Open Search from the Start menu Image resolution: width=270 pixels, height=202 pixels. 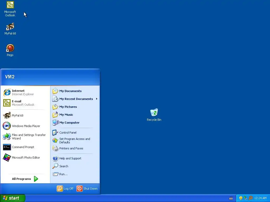(x=75, y=166)
